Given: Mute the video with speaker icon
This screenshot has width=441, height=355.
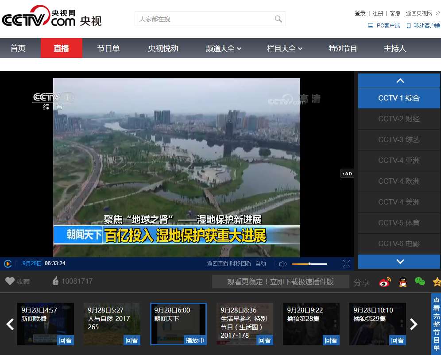Looking at the screenshot, I should [x=283, y=264].
